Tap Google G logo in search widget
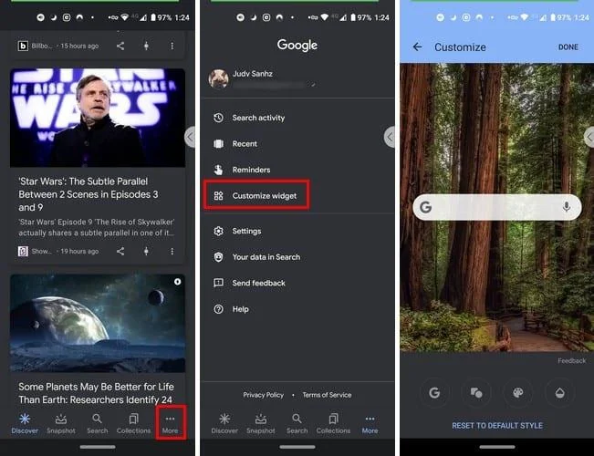The width and height of the screenshot is (594, 456). [426, 207]
